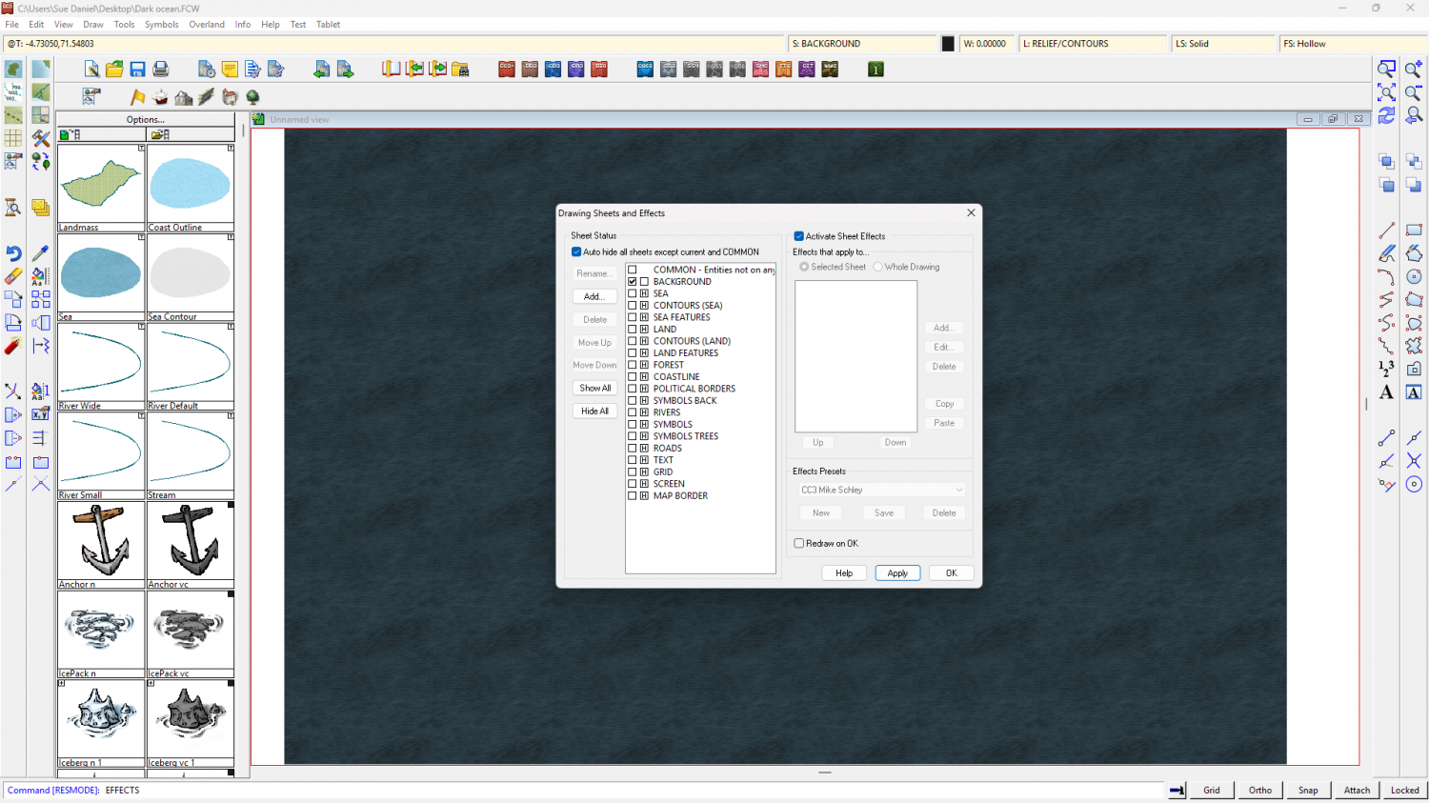Click the Print toolbar icon
This screenshot has width=1429, height=803.
(x=161, y=70)
